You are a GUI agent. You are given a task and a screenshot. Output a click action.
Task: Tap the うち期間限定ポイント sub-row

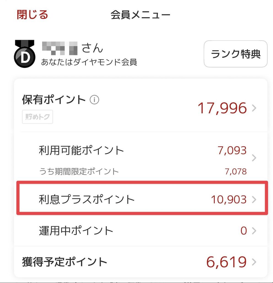(79, 172)
